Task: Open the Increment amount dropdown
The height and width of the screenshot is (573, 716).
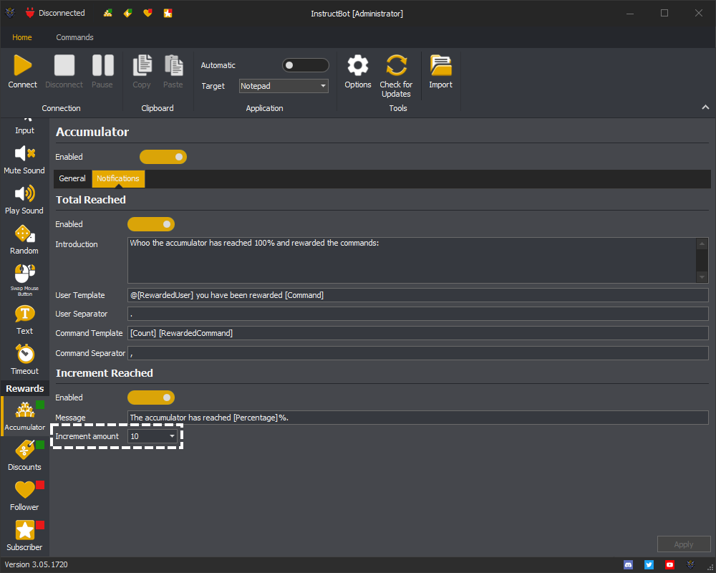Action: point(153,436)
